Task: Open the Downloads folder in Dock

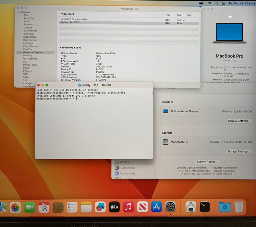Action: tap(225, 207)
